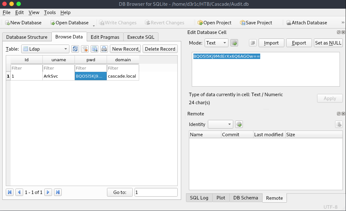The width and height of the screenshot is (346, 211).
Task: Click the domain column filter field
Action: coord(123,68)
